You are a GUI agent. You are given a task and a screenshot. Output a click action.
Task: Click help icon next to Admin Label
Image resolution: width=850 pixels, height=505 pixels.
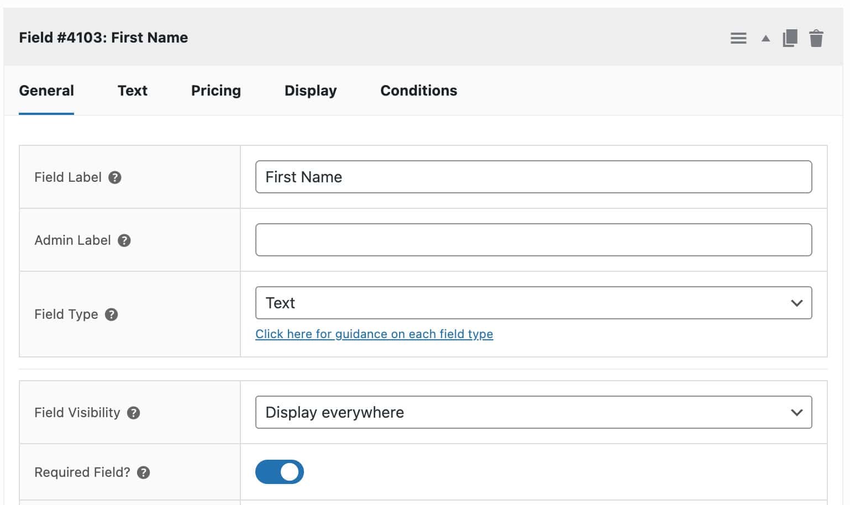(124, 240)
